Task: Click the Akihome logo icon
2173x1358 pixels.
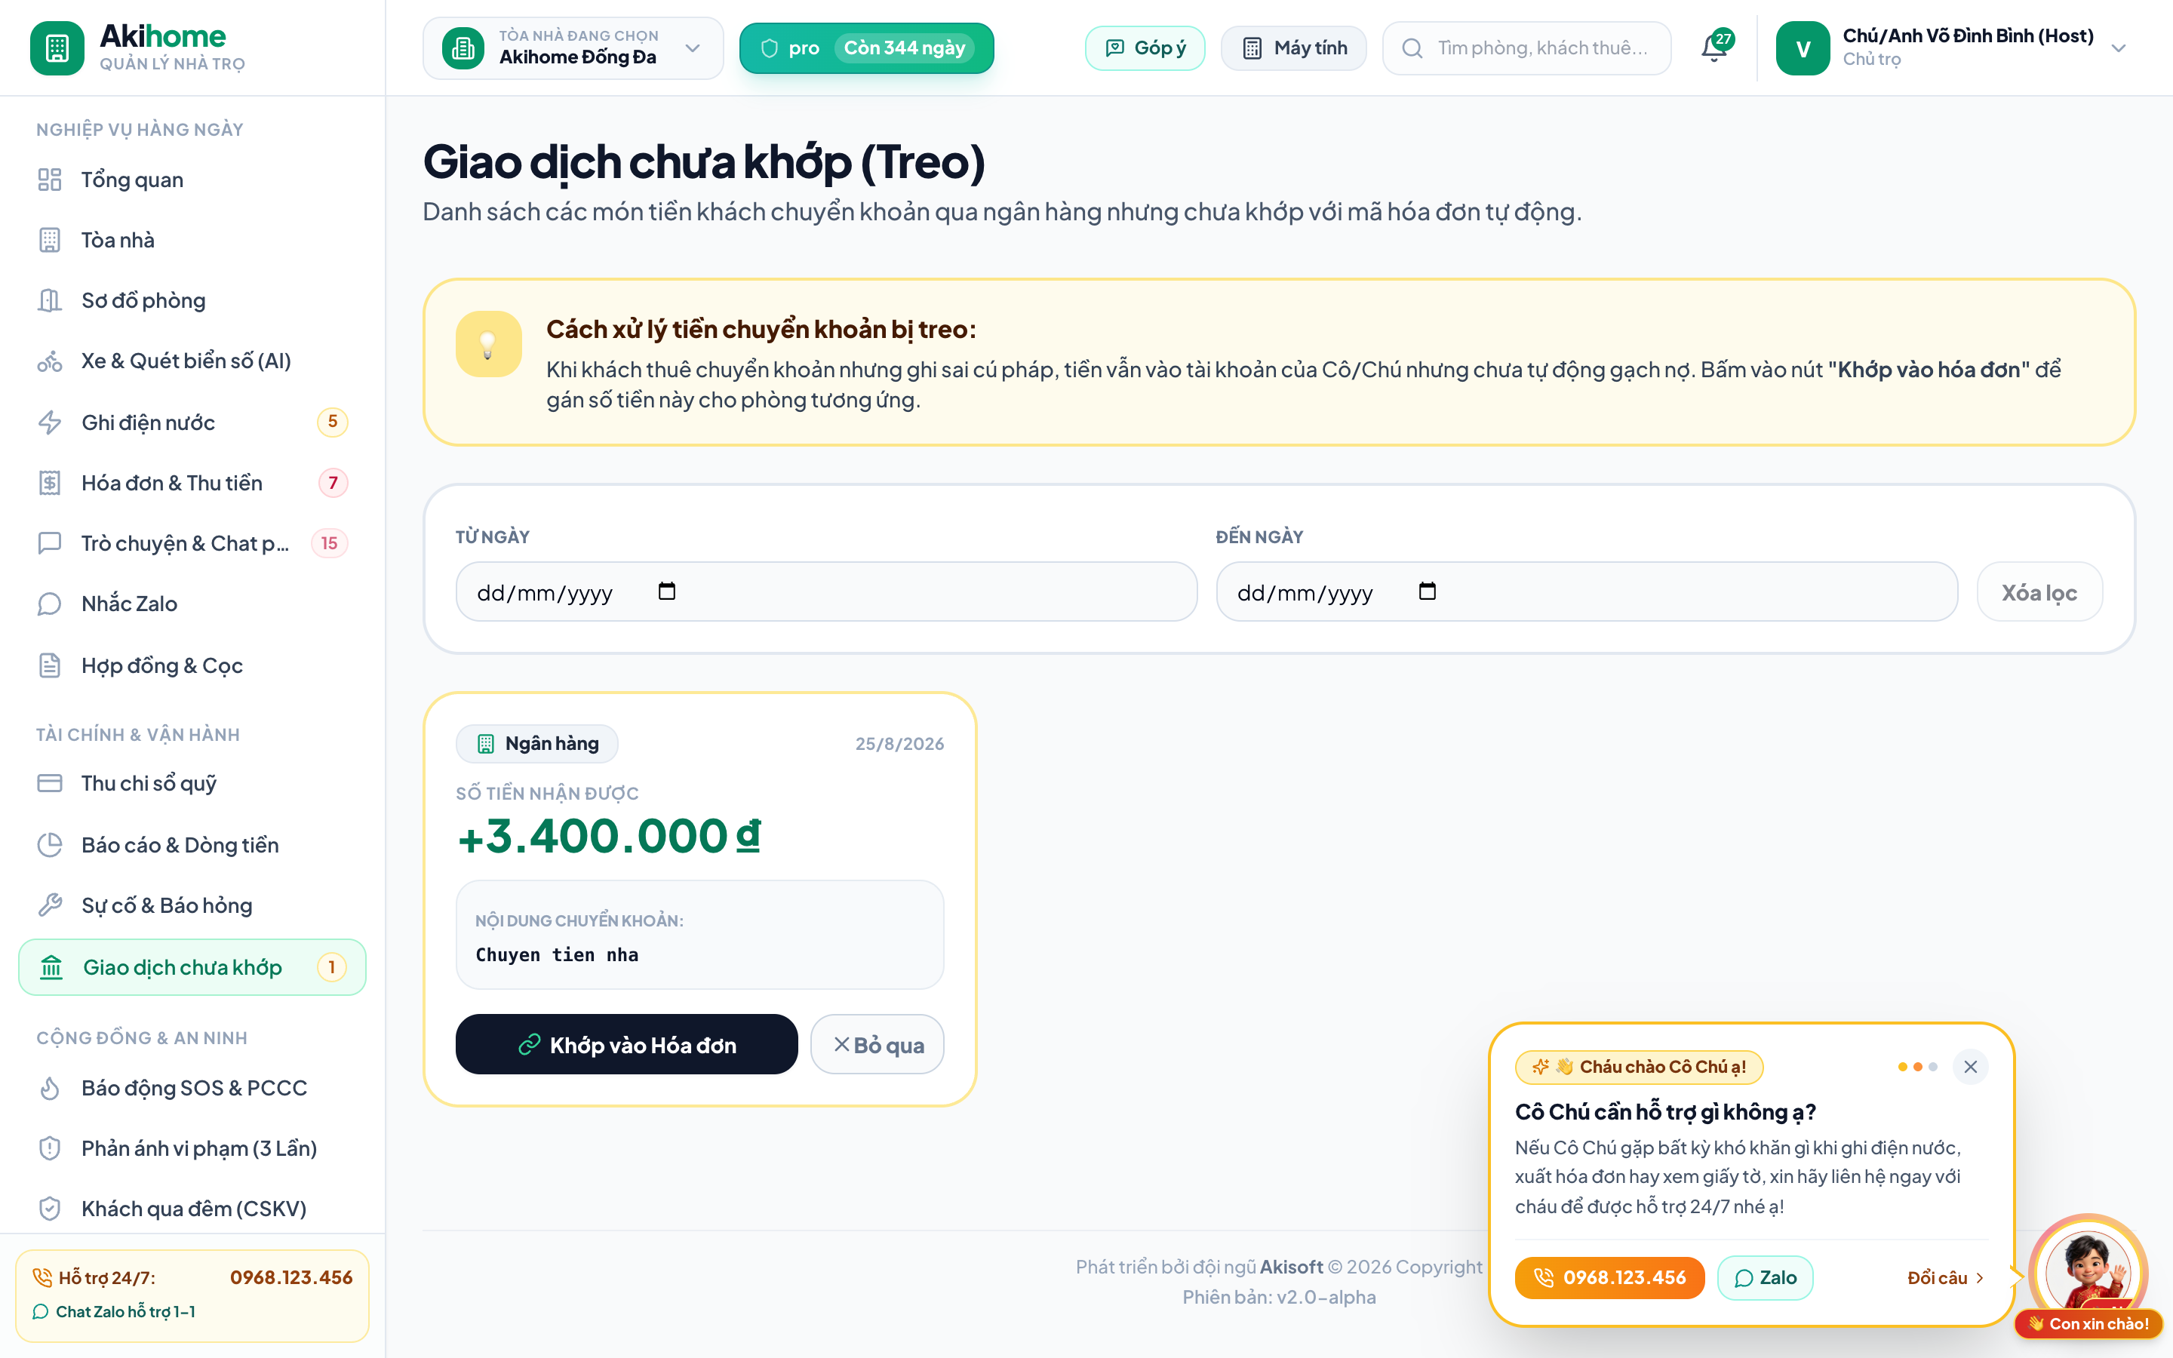Action: (x=57, y=48)
